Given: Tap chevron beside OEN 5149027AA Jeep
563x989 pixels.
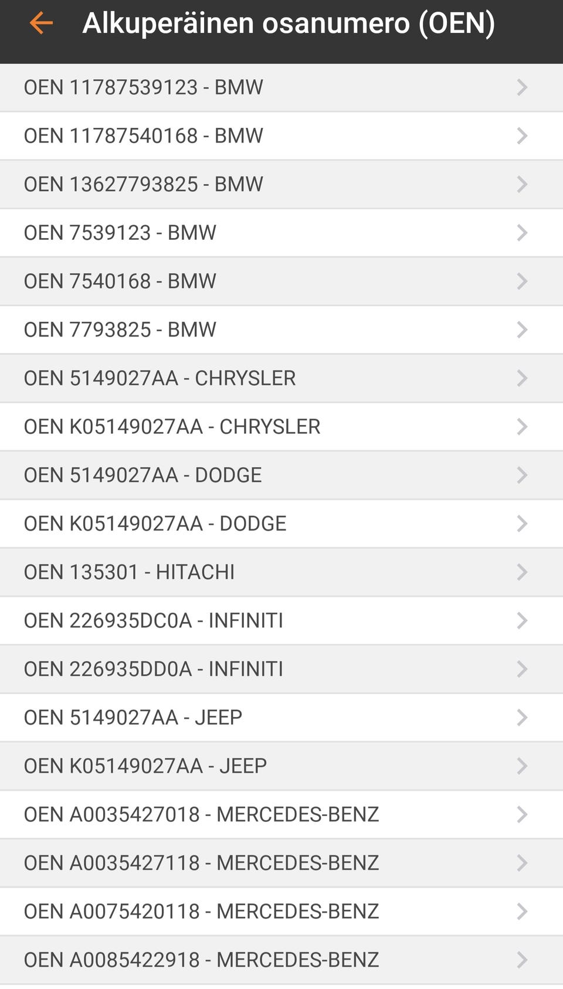Looking at the screenshot, I should pos(521,718).
